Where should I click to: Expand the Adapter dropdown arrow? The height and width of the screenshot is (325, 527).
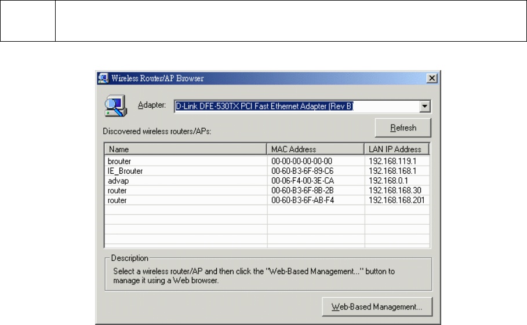[x=425, y=107]
